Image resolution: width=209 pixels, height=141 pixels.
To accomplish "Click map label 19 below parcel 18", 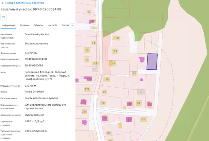I will pyautogui.click(x=104, y=92).
